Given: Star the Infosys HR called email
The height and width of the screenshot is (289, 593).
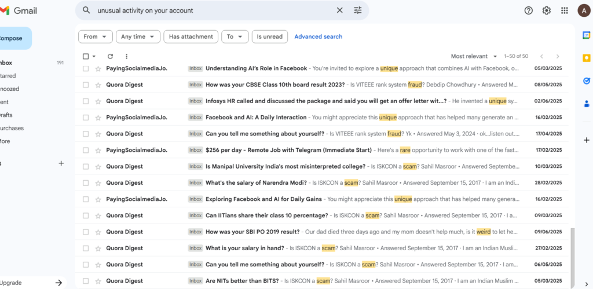Looking at the screenshot, I should [x=98, y=101].
